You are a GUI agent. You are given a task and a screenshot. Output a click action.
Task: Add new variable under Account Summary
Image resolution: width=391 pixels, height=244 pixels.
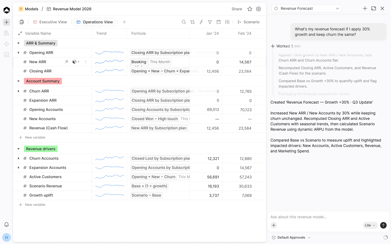[x=32, y=137]
